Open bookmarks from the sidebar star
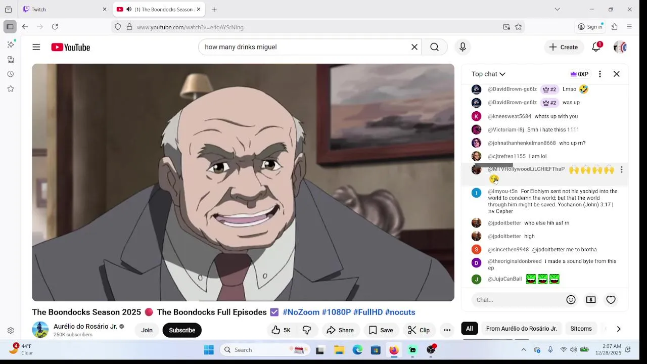 tap(11, 88)
